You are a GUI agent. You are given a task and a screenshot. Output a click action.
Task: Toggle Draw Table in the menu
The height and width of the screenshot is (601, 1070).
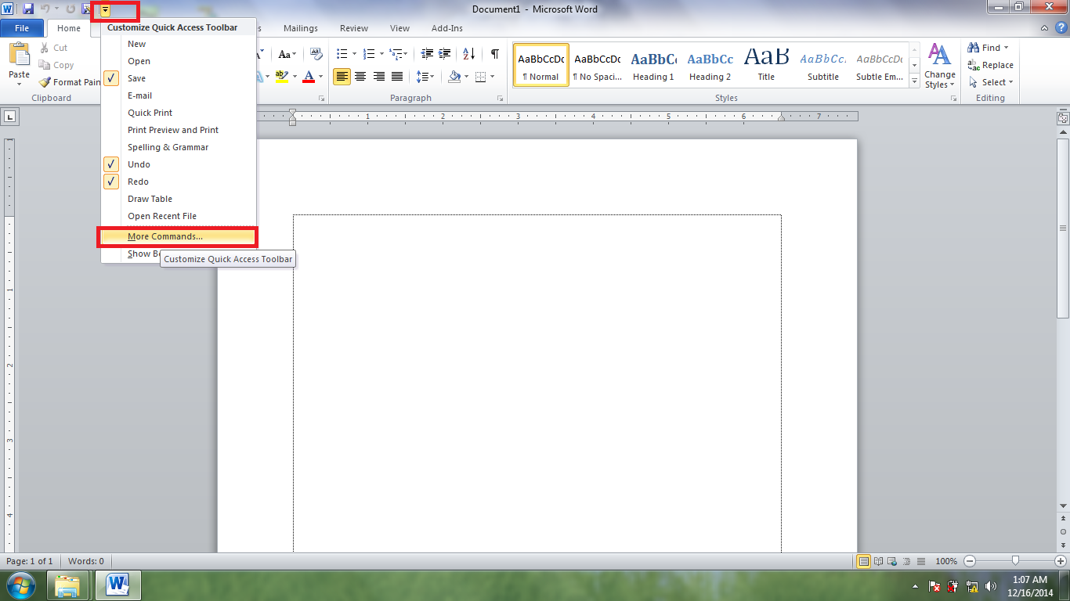179,199
